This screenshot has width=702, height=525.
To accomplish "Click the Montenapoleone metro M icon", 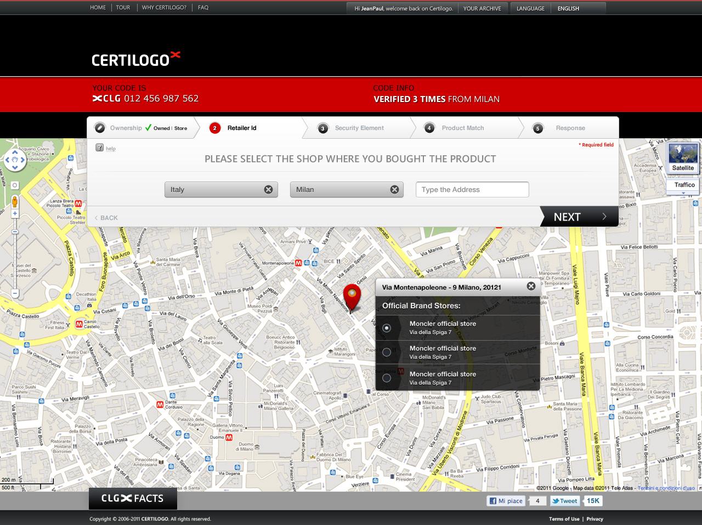I will click(x=298, y=263).
